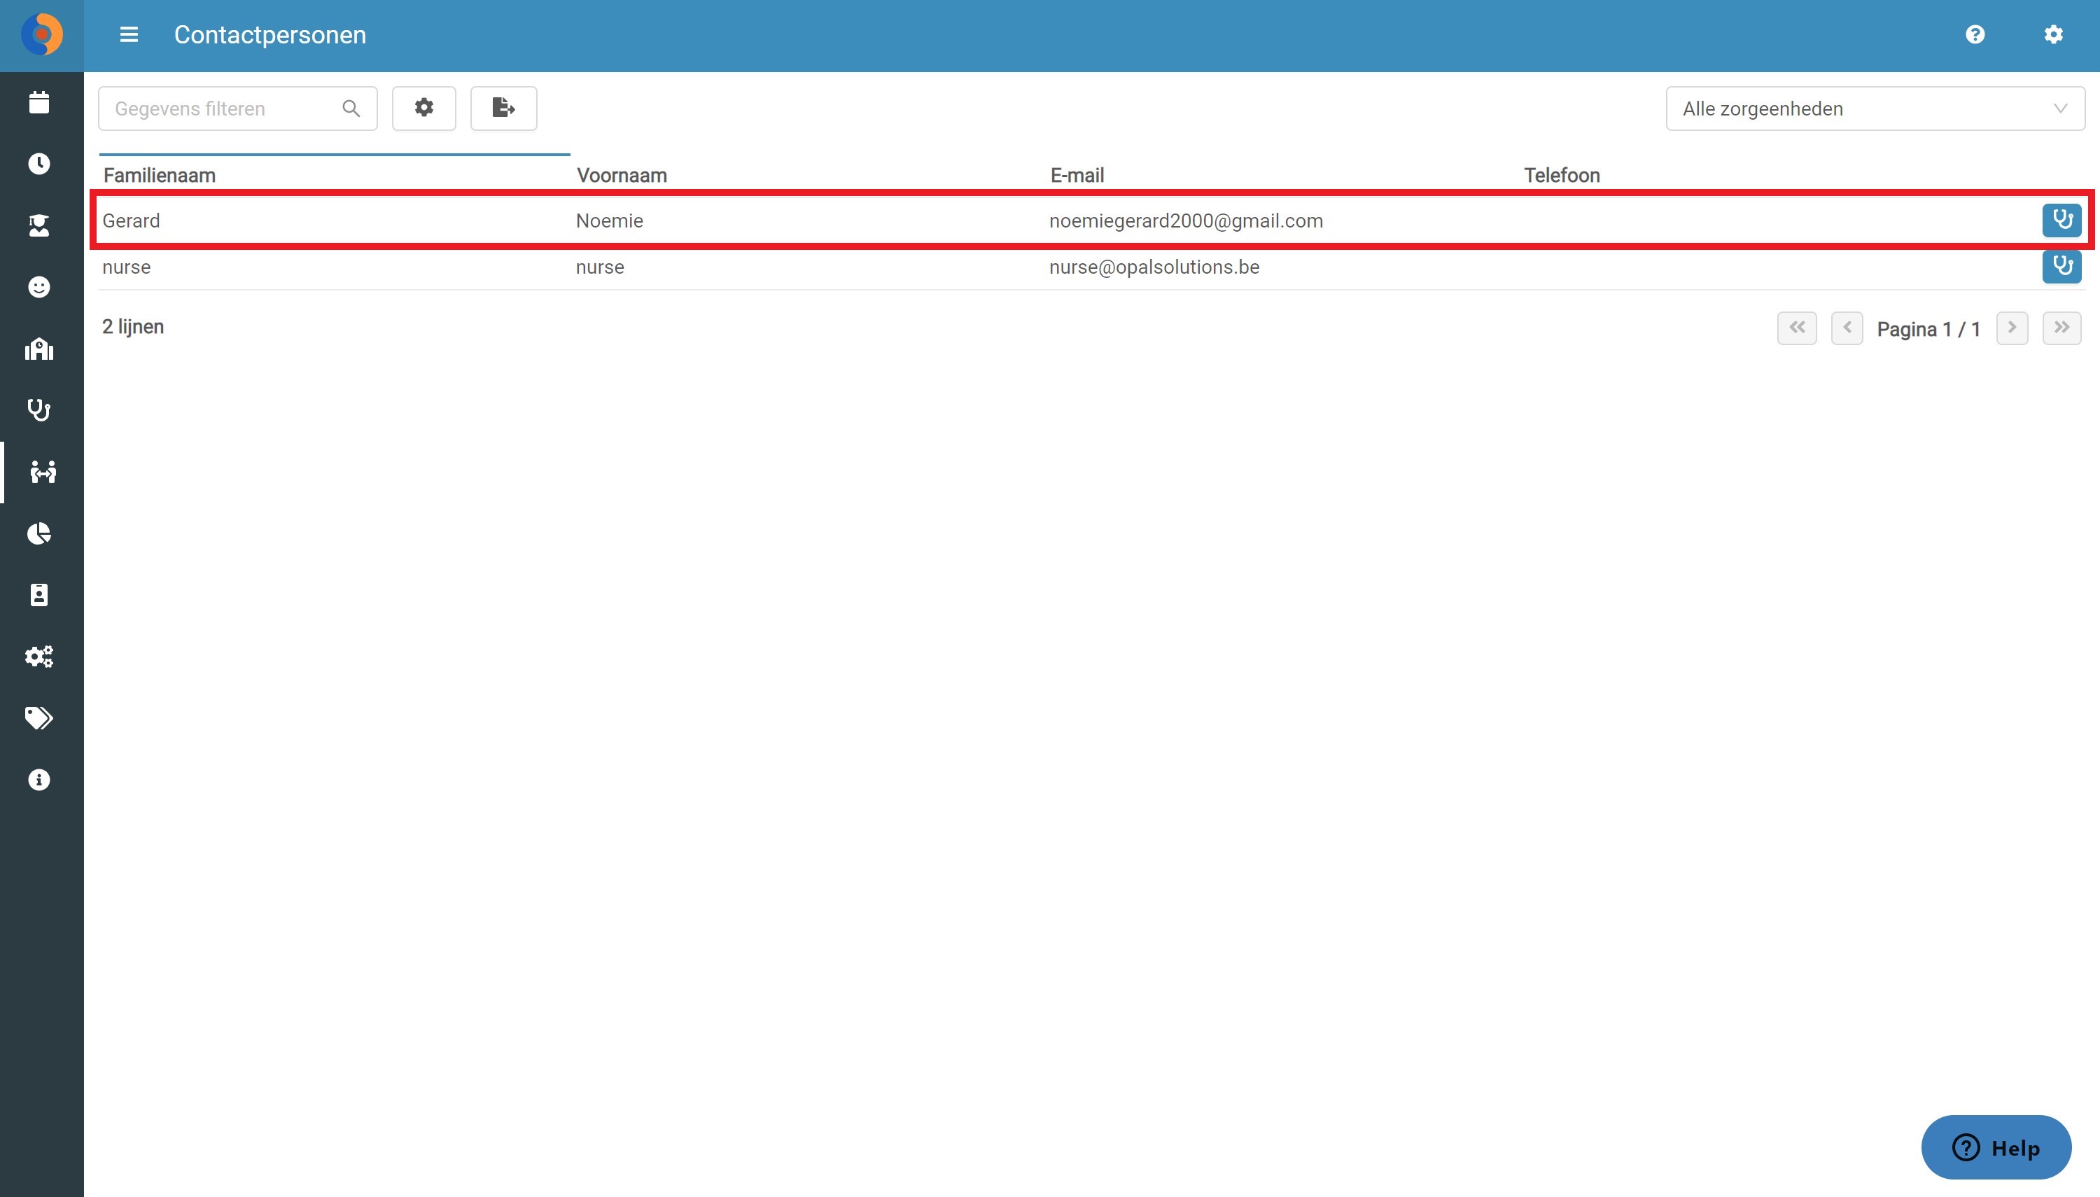
Task: Go to previous page button
Action: [1846, 328]
